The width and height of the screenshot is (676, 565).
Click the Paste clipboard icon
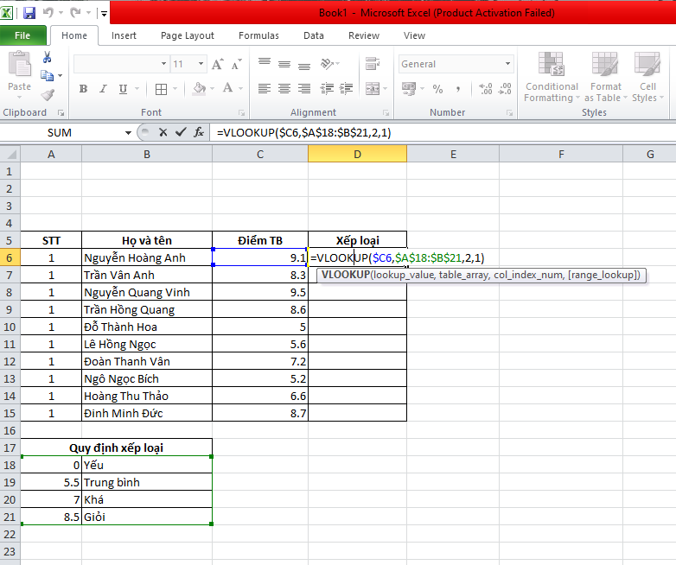point(19,65)
